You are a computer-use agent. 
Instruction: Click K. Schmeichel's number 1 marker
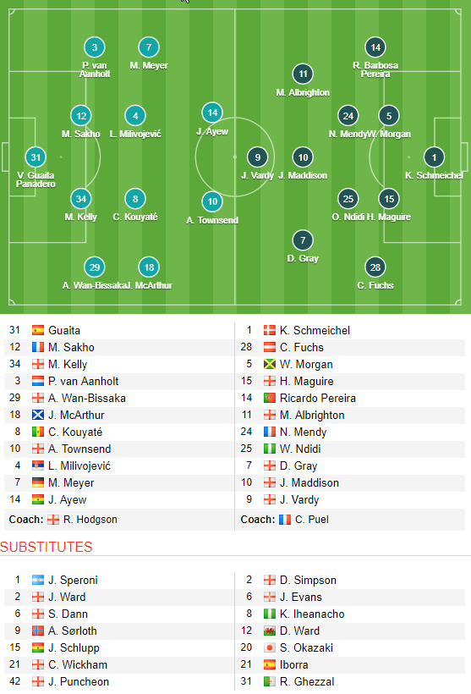click(x=434, y=157)
